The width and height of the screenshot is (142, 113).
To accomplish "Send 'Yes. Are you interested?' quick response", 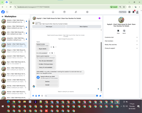I will (46, 61).
